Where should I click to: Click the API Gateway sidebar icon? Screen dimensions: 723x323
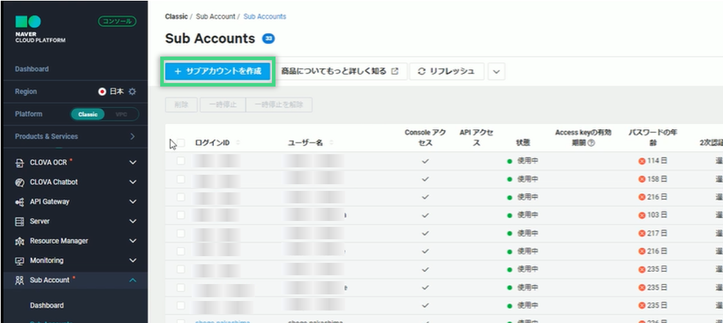click(20, 202)
